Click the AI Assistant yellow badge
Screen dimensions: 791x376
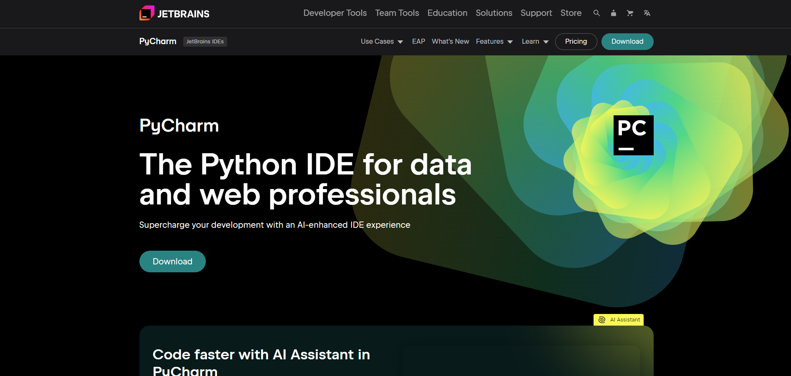619,320
